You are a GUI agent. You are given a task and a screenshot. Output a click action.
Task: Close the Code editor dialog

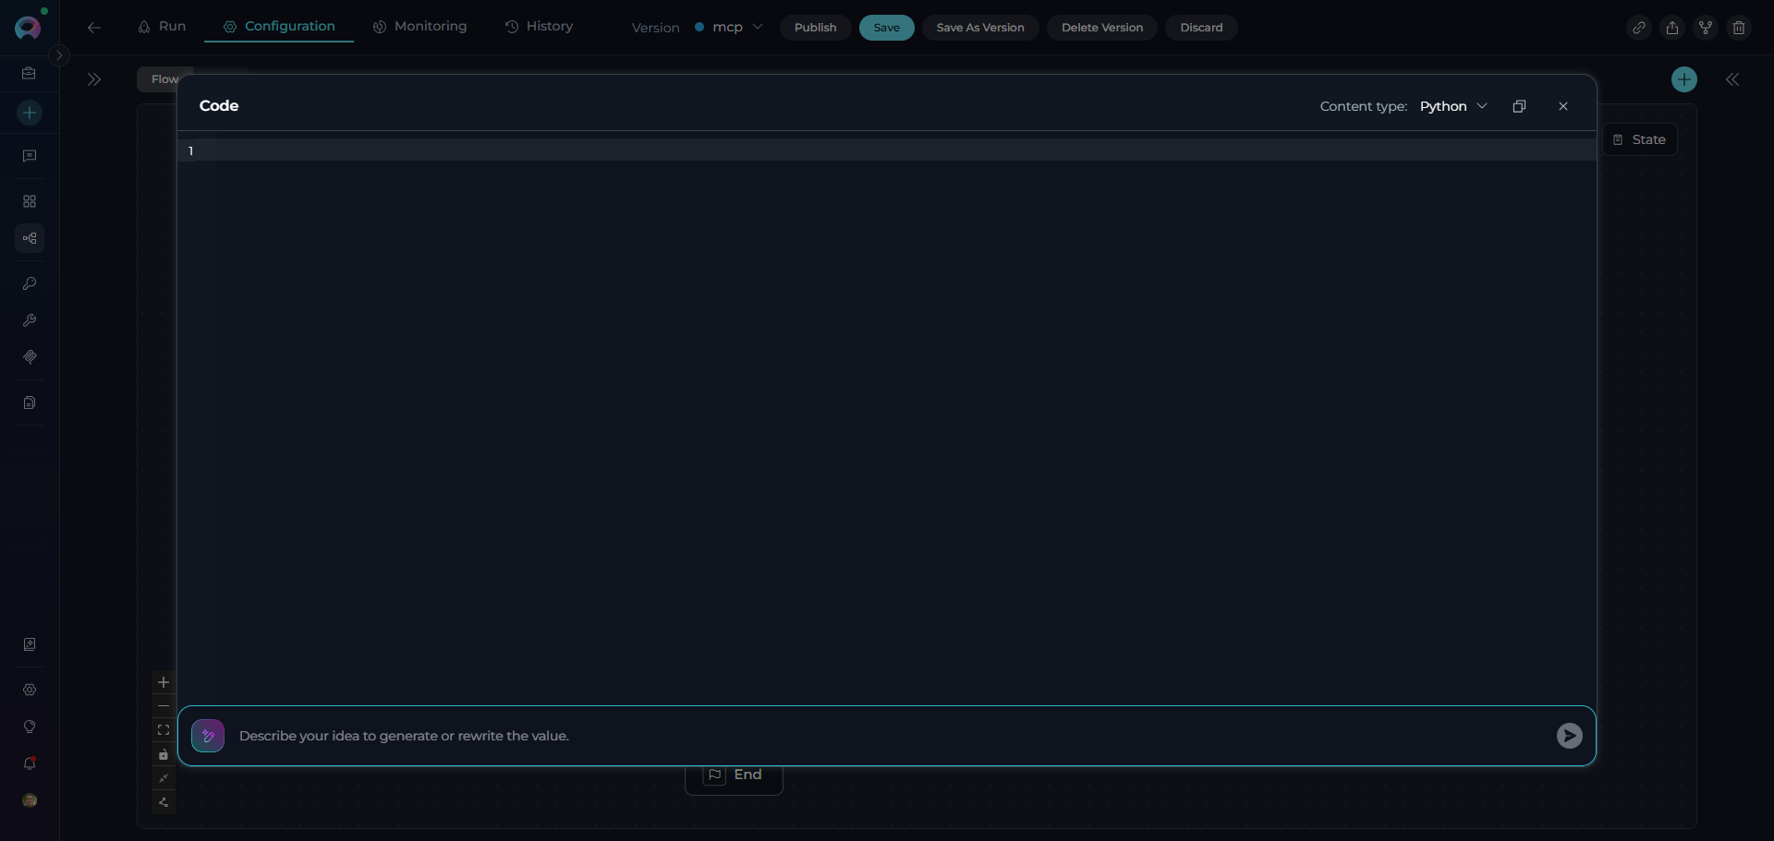1562,106
